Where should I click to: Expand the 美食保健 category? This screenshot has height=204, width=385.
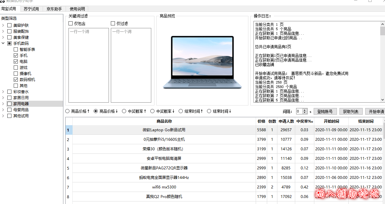pos(3,37)
